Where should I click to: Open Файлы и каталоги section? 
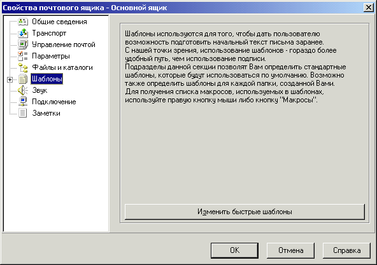pyautogui.click(x=62, y=68)
